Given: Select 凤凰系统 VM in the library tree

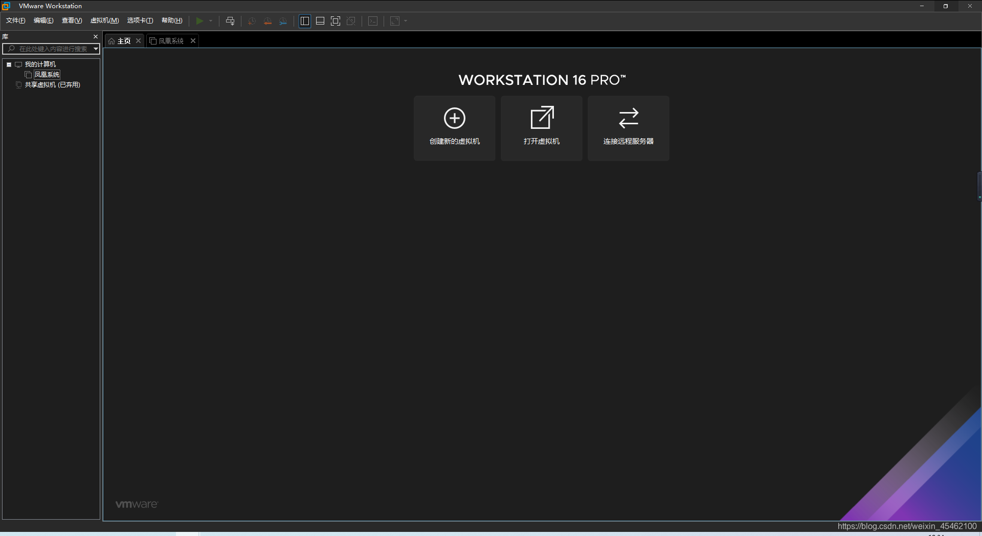Looking at the screenshot, I should click(47, 75).
